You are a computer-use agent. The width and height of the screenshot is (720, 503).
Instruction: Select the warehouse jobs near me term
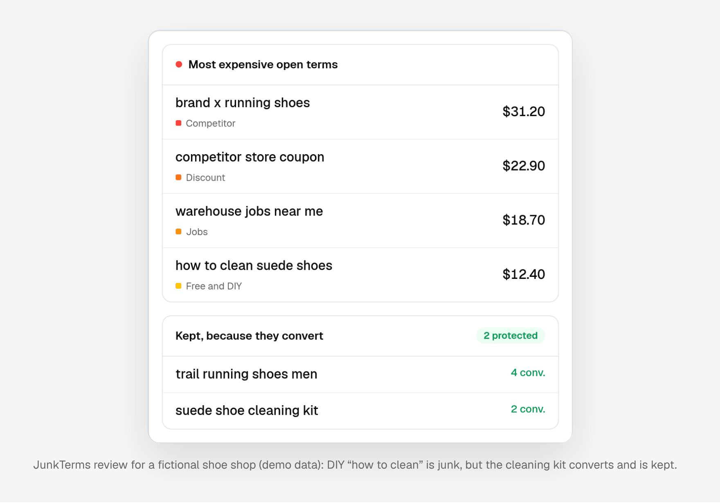(x=249, y=211)
